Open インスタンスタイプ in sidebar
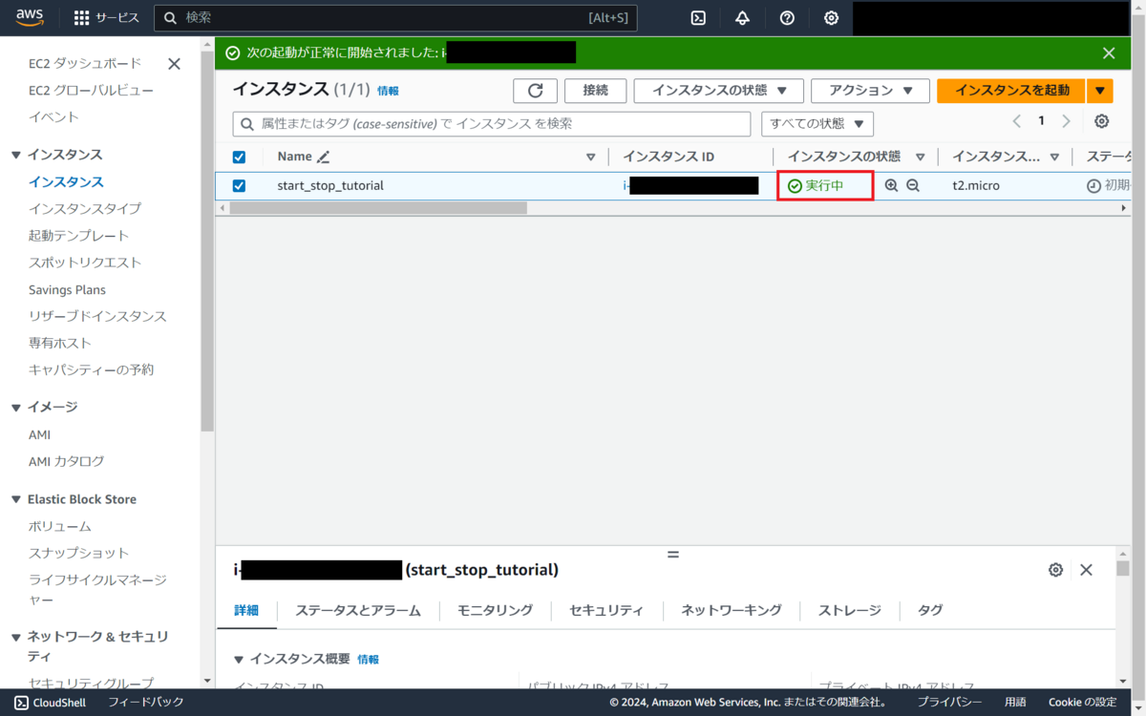The width and height of the screenshot is (1146, 716). click(85, 208)
